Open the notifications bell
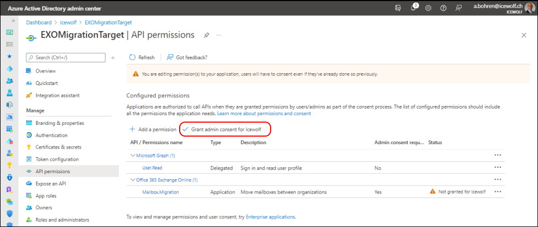 coord(413,8)
